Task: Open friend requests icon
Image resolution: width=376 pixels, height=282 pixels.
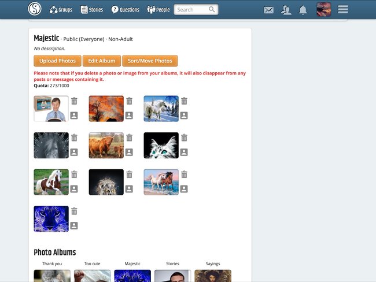Action: (x=286, y=10)
